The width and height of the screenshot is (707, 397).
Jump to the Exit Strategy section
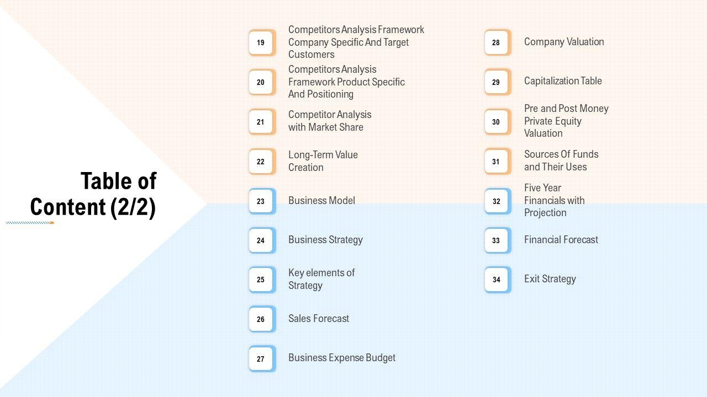pos(550,279)
